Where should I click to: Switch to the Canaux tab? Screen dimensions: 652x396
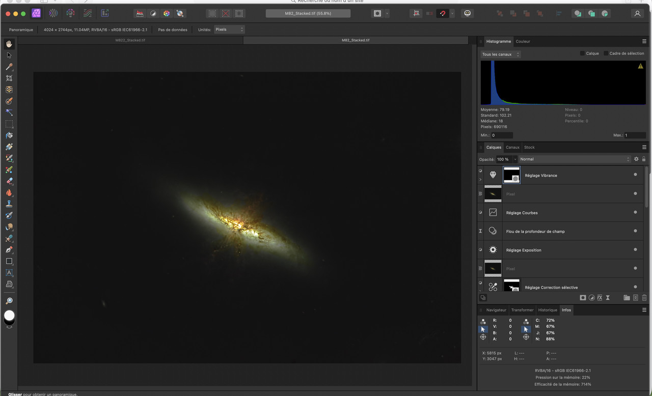tap(512, 147)
